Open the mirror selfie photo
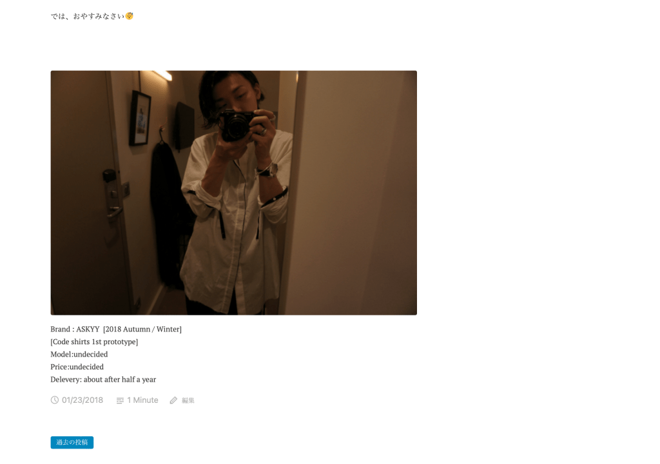 click(233, 192)
